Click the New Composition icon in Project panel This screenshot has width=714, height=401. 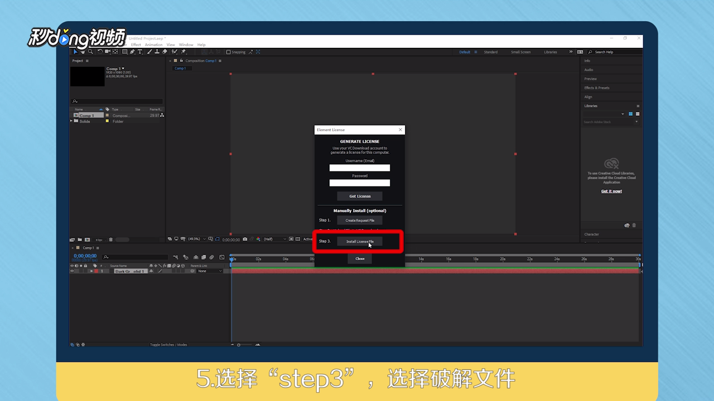click(88, 239)
